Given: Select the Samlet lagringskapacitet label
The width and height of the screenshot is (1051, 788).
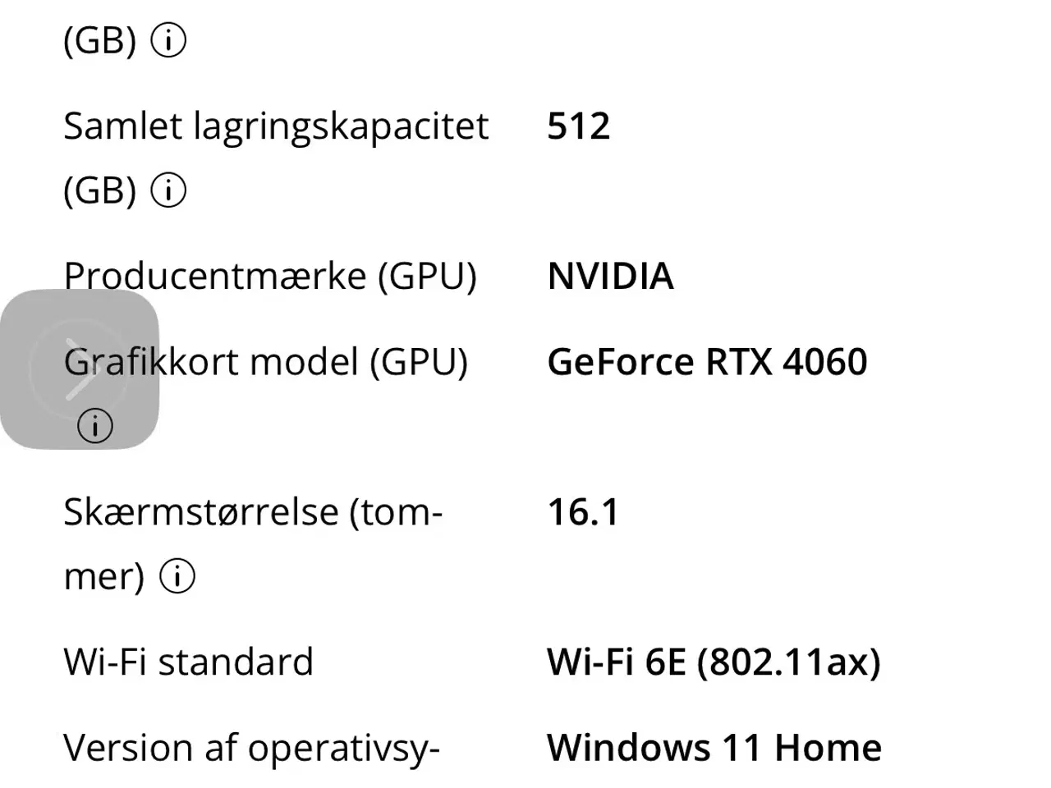Looking at the screenshot, I should [x=276, y=126].
